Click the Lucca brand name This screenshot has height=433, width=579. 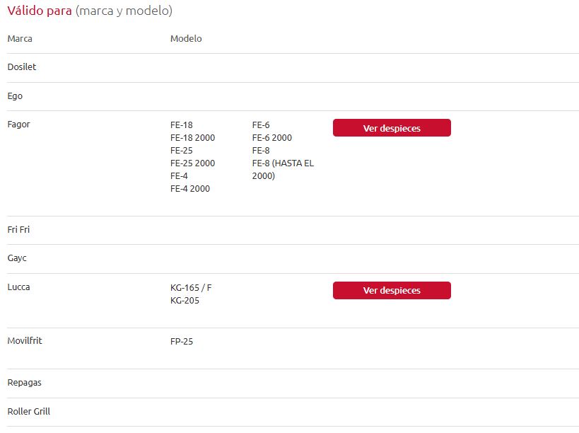19,287
